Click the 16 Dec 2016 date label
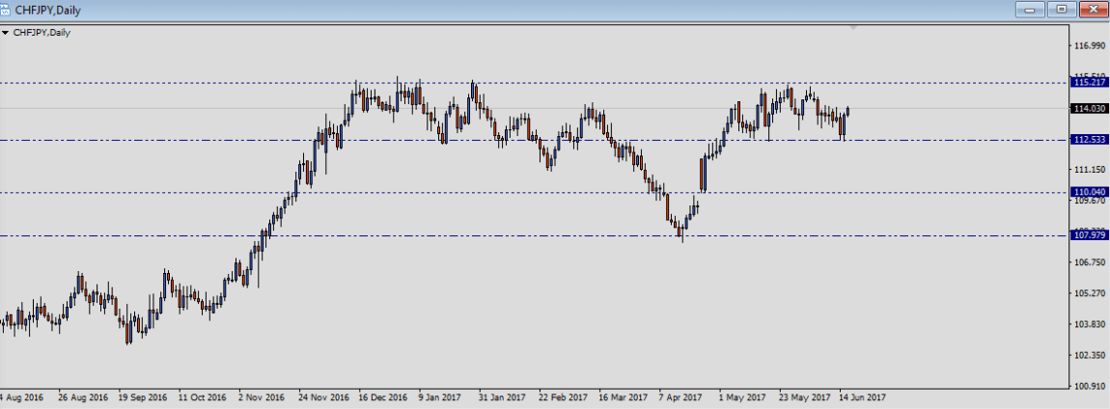 pos(383,397)
